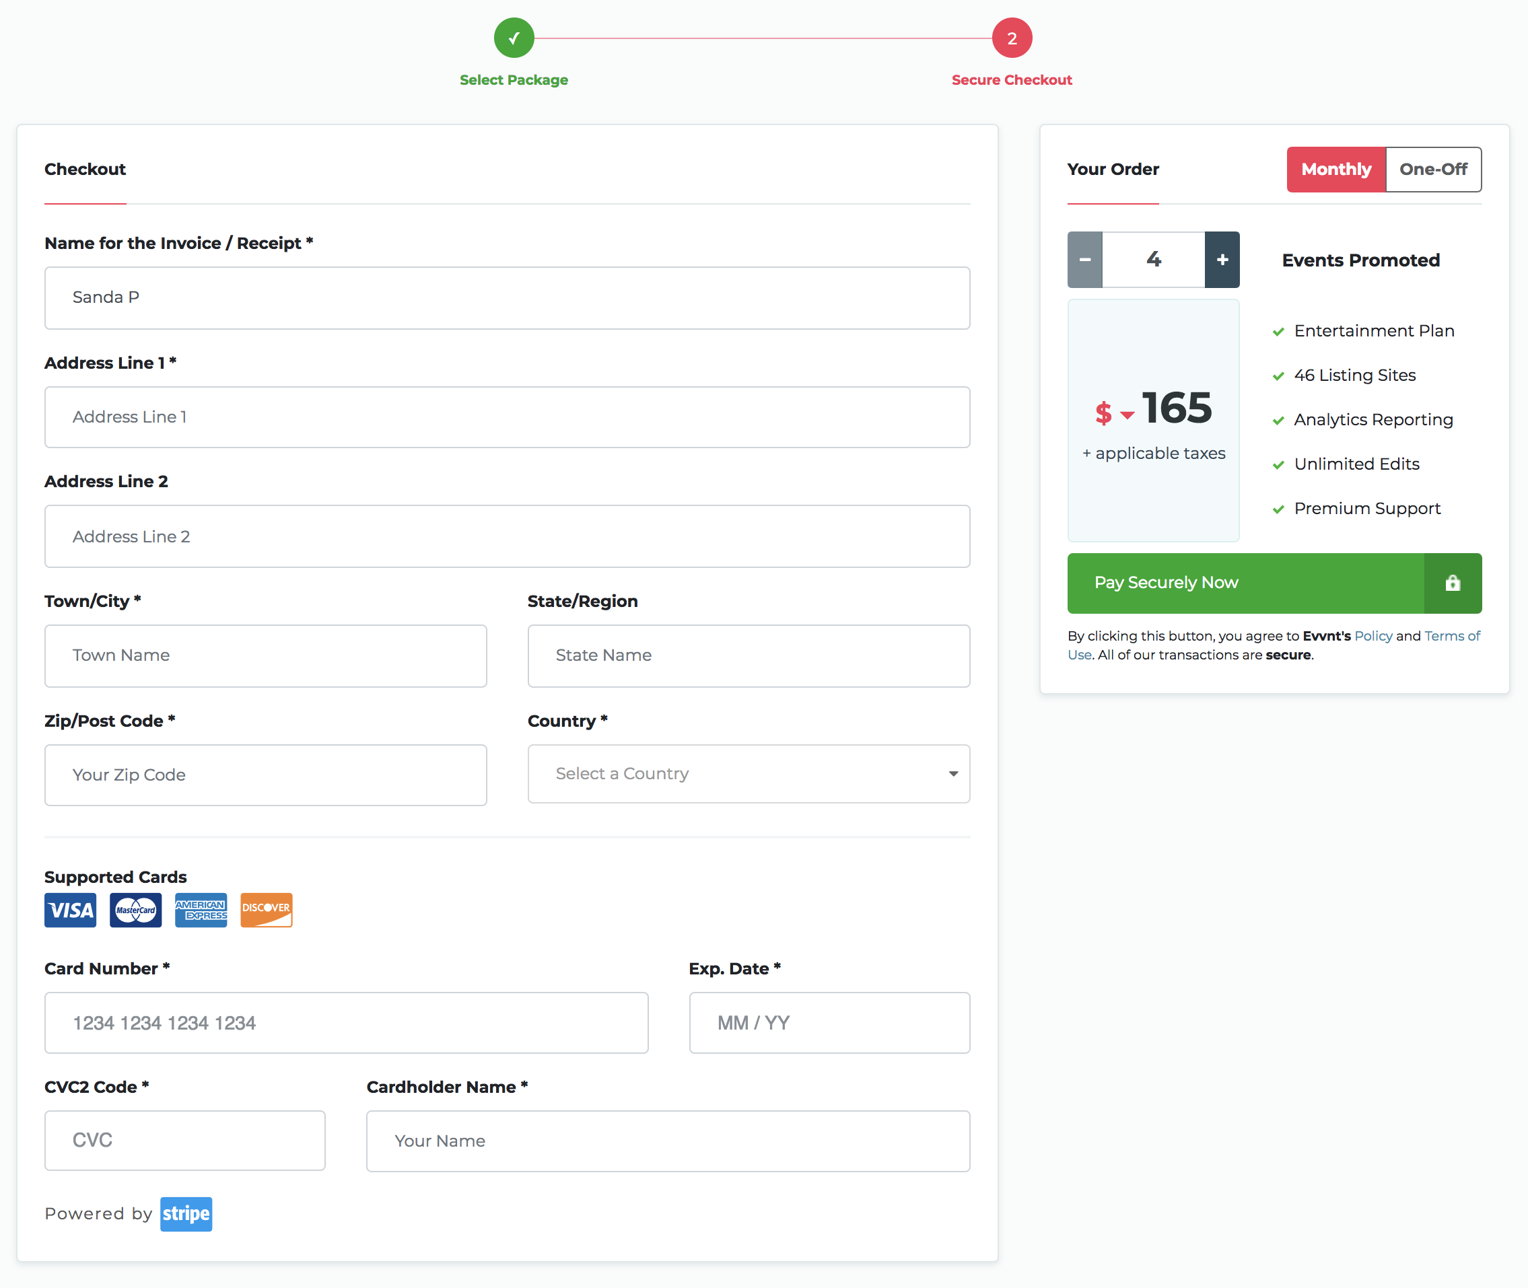Screen dimensions: 1528x1288
Task: Click the 'Powered by' text
Action: tap(98, 1213)
